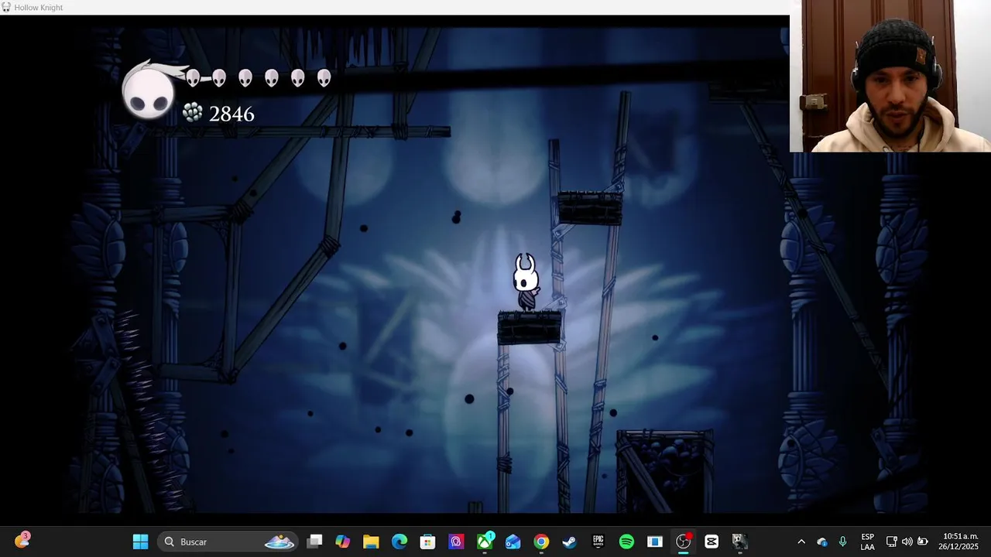This screenshot has width=991, height=557.
Task: Open the Windows Start menu
Action: [140, 542]
